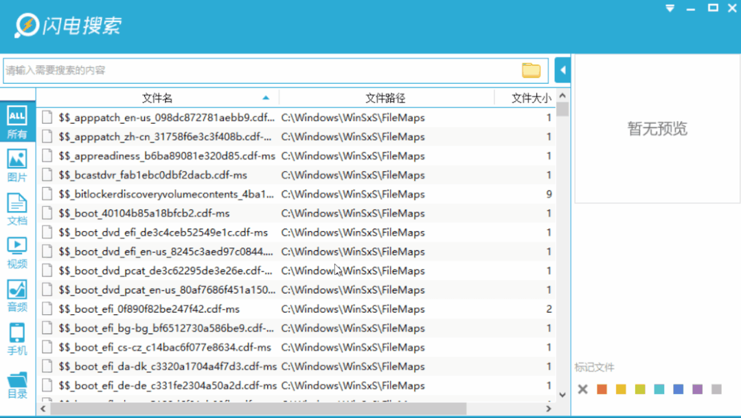Close the 闪电搜索 window

tap(733, 8)
